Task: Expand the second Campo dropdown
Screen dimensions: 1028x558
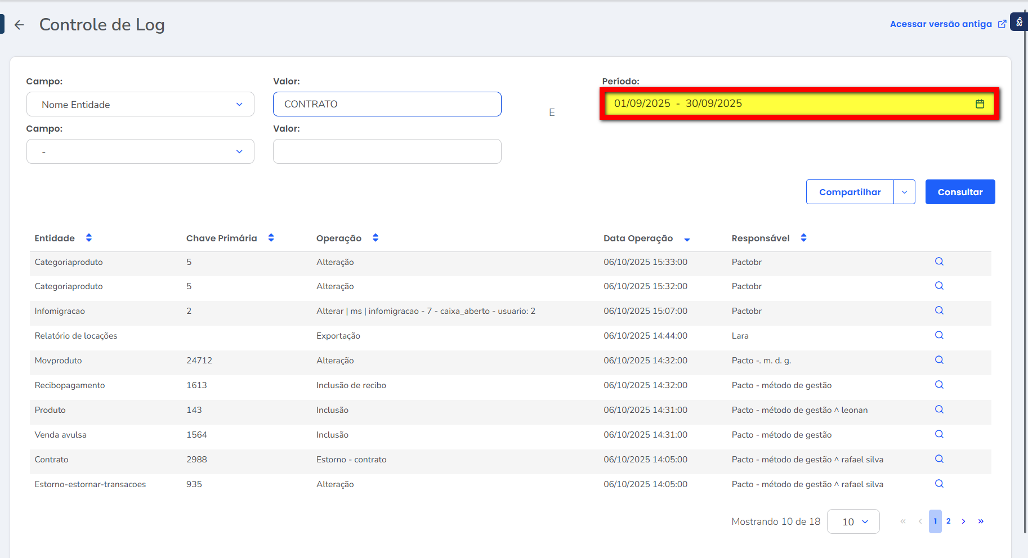Action: click(140, 152)
